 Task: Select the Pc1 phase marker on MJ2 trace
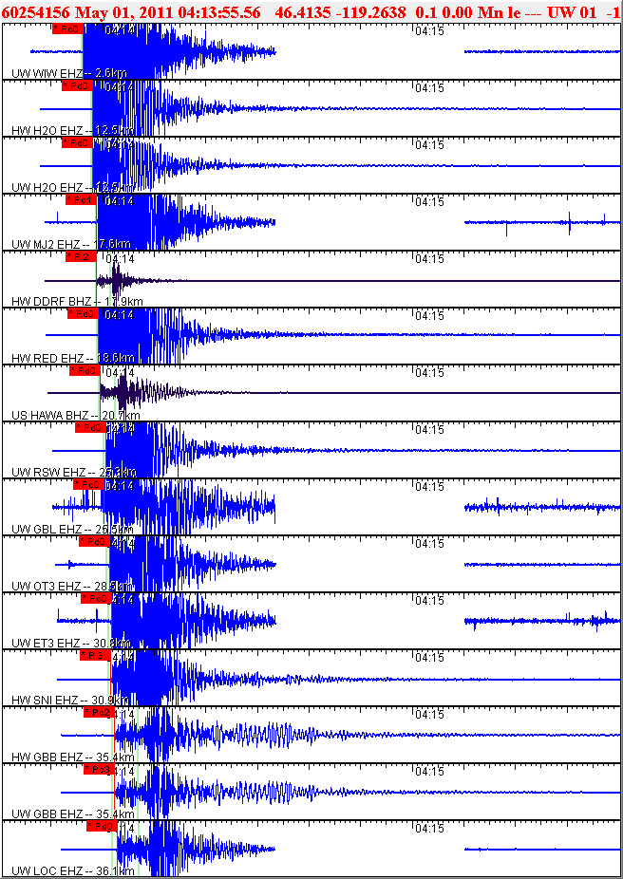pyautogui.click(x=82, y=199)
